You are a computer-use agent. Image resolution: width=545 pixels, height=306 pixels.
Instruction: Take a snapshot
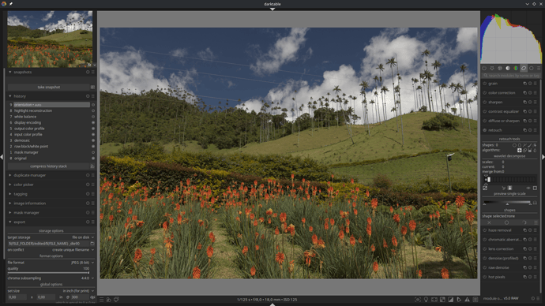click(49, 87)
